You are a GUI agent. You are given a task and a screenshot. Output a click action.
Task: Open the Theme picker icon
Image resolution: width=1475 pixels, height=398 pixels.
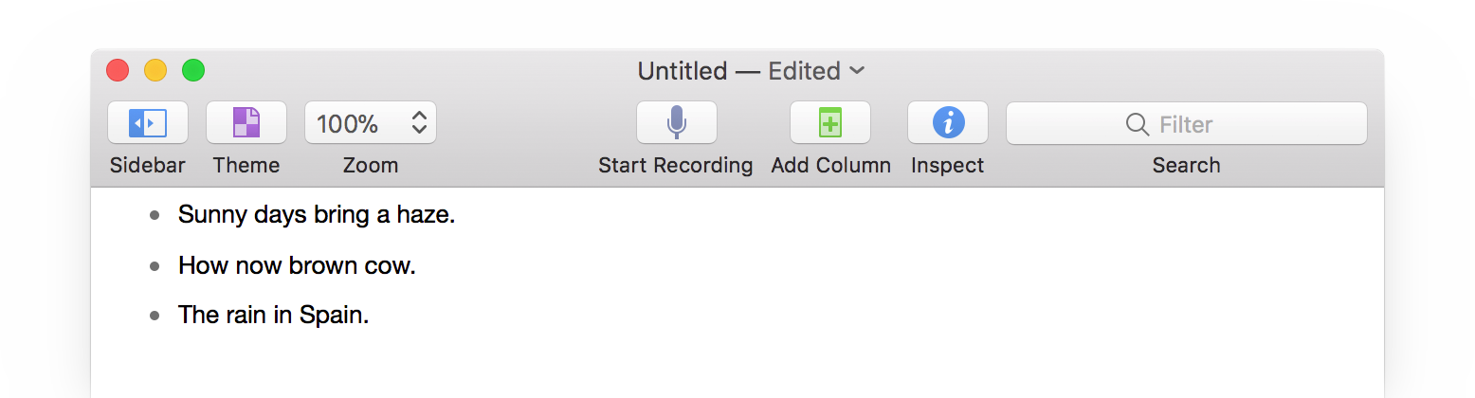(x=246, y=123)
